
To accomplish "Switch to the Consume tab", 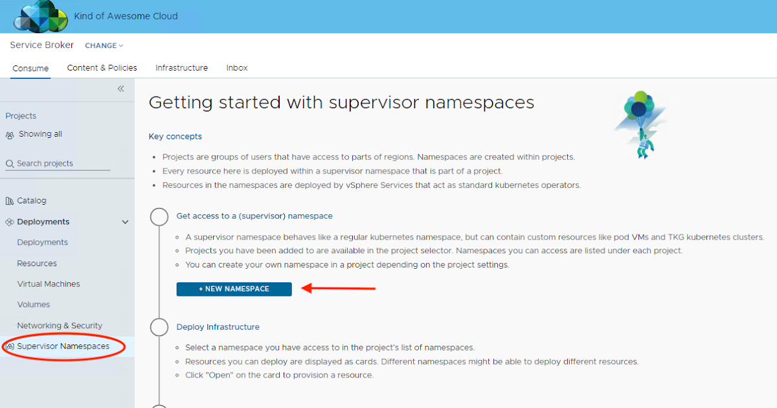I will click(x=30, y=68).
